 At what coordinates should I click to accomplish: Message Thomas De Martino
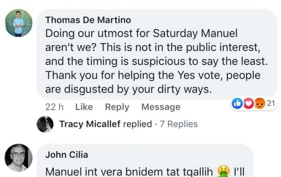tap(161, 107)
